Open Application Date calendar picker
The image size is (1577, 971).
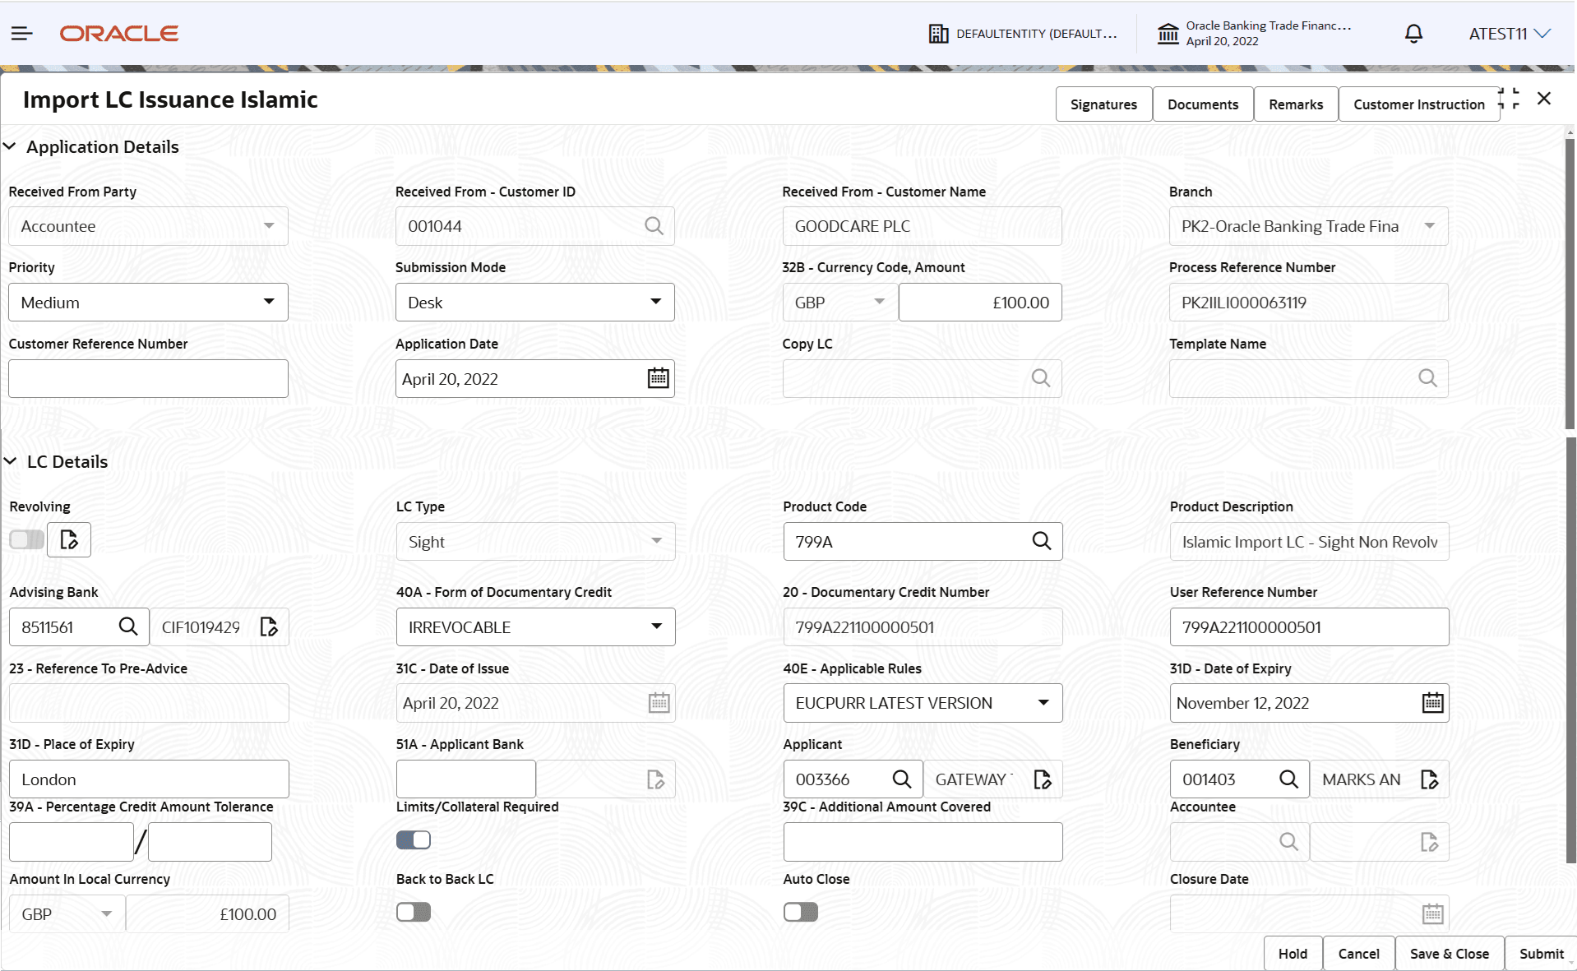click(x=659, y=378)
